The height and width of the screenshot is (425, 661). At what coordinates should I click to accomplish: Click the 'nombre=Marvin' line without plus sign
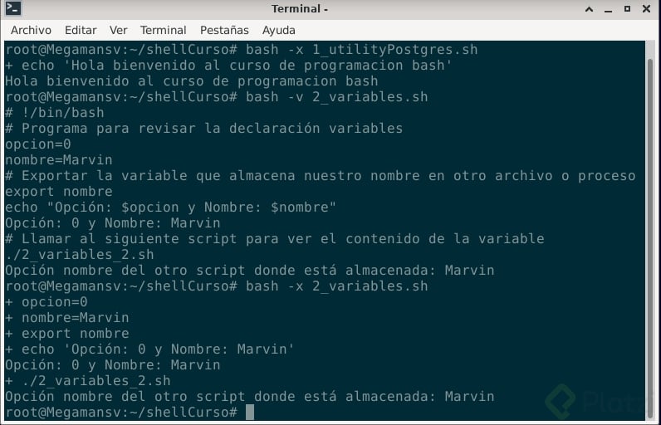[59, 160]
